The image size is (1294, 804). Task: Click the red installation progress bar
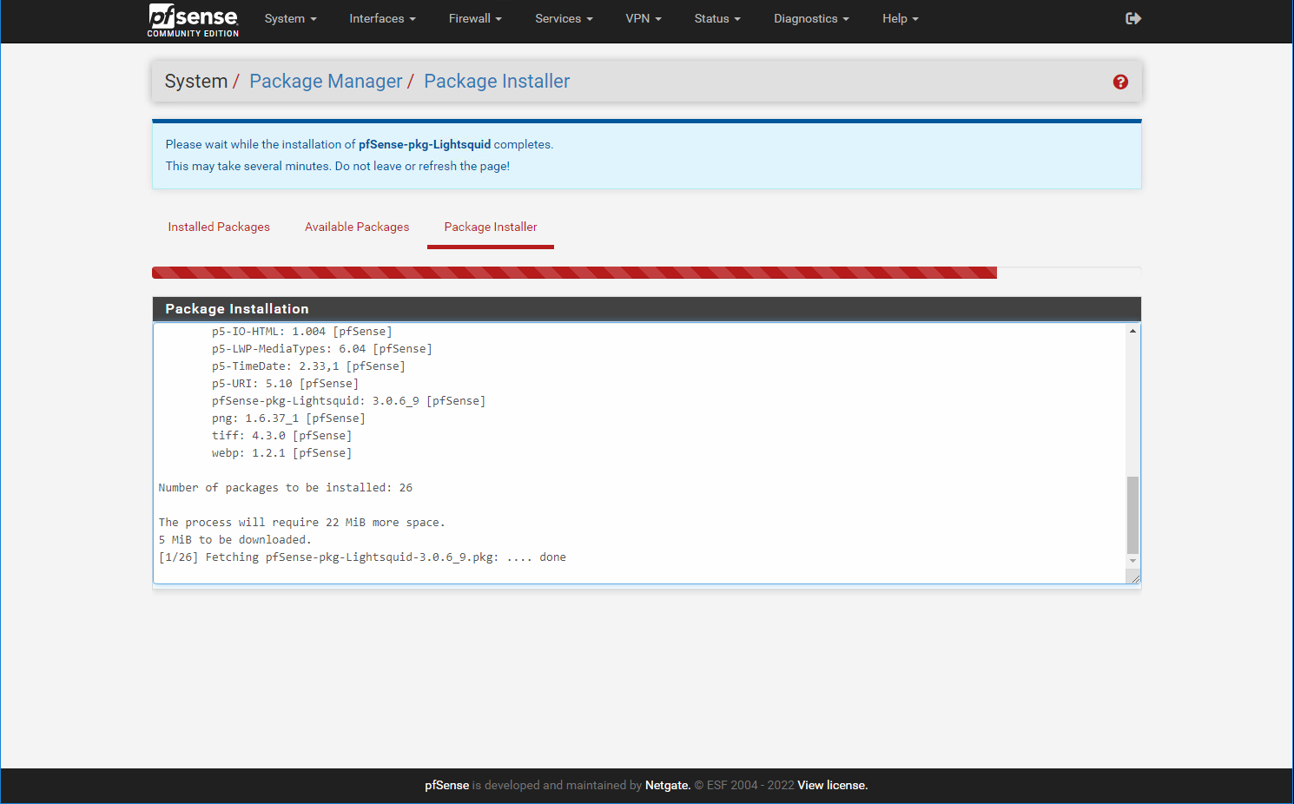(574, 273)
